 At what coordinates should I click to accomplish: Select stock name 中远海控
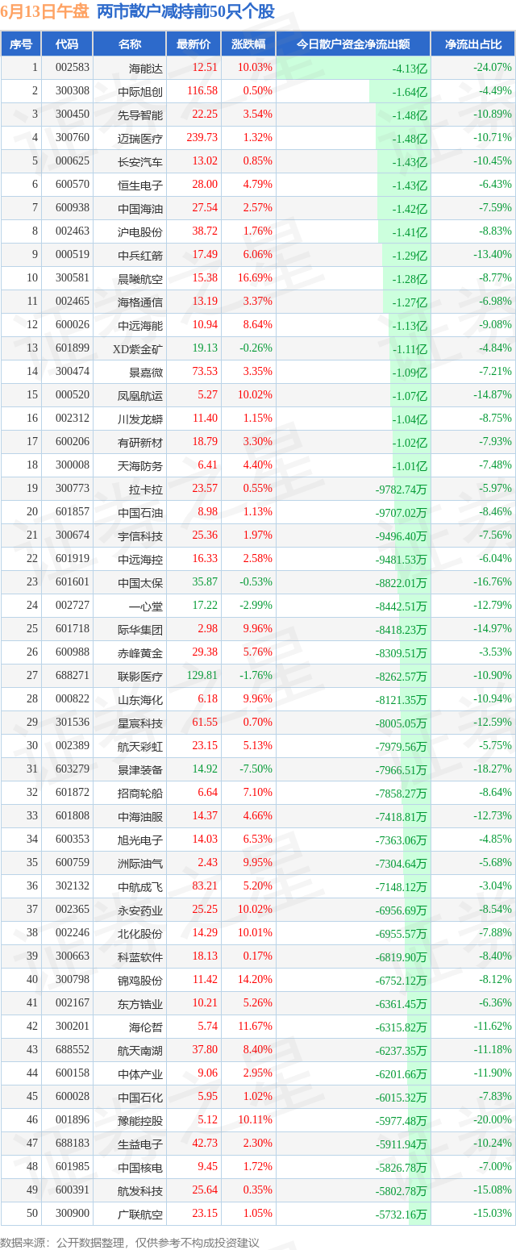tap(140, 559)
